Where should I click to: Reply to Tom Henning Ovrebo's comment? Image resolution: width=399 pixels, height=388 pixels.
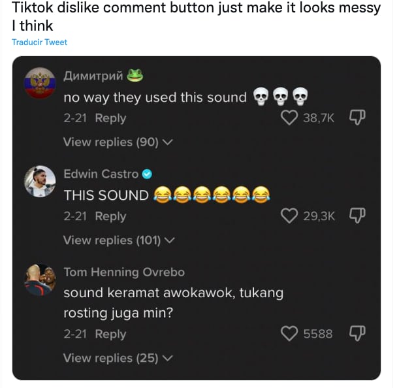click(110, 334)
